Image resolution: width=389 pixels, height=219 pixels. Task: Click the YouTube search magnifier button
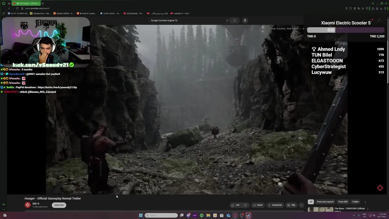tap(235, 20)
